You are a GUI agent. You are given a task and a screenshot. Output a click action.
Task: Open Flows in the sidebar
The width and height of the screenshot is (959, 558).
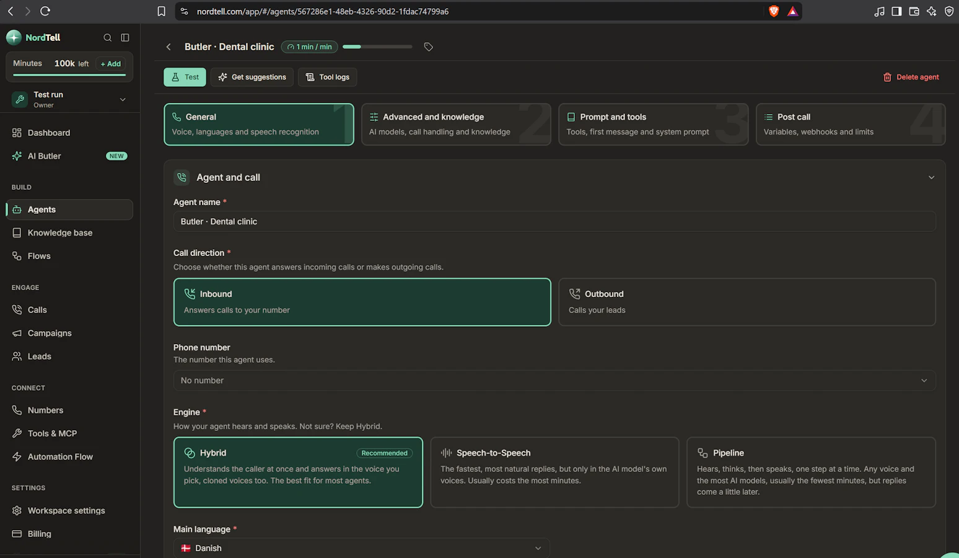[69, 256]
